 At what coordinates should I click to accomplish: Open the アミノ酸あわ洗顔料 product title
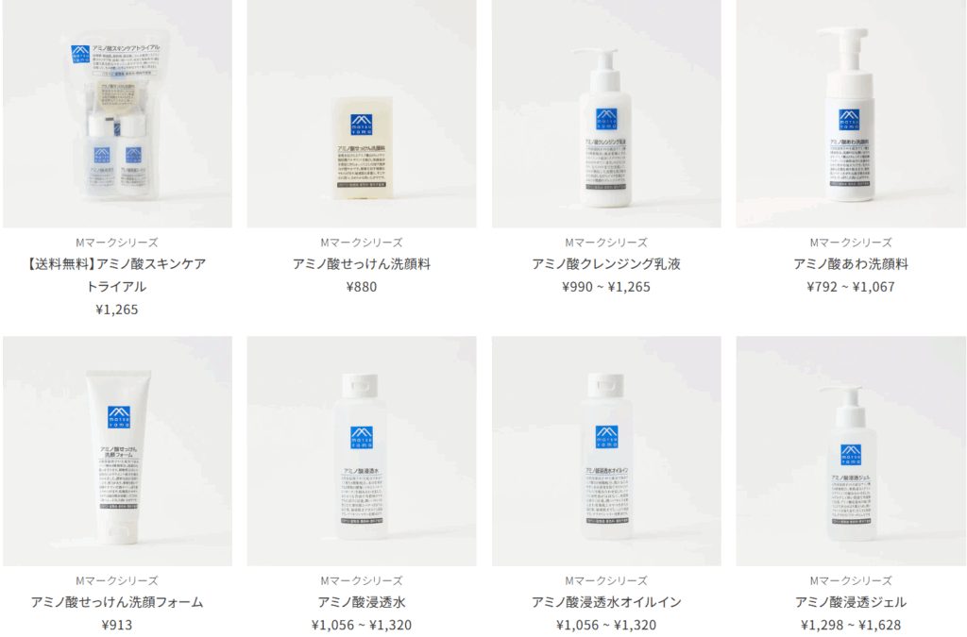pyautogui.click(x=851, y=264)
